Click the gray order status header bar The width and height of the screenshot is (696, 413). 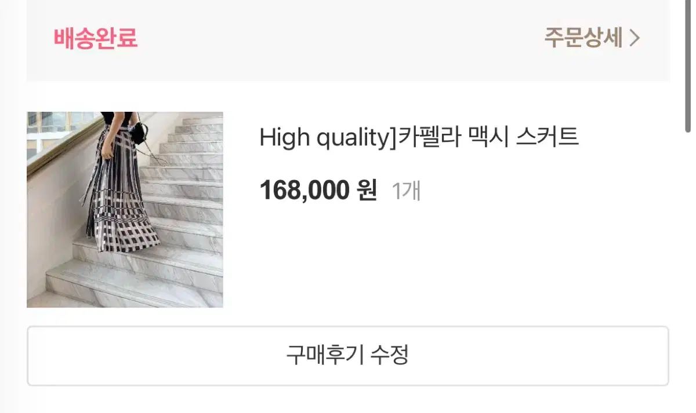[x=348, y=41]
